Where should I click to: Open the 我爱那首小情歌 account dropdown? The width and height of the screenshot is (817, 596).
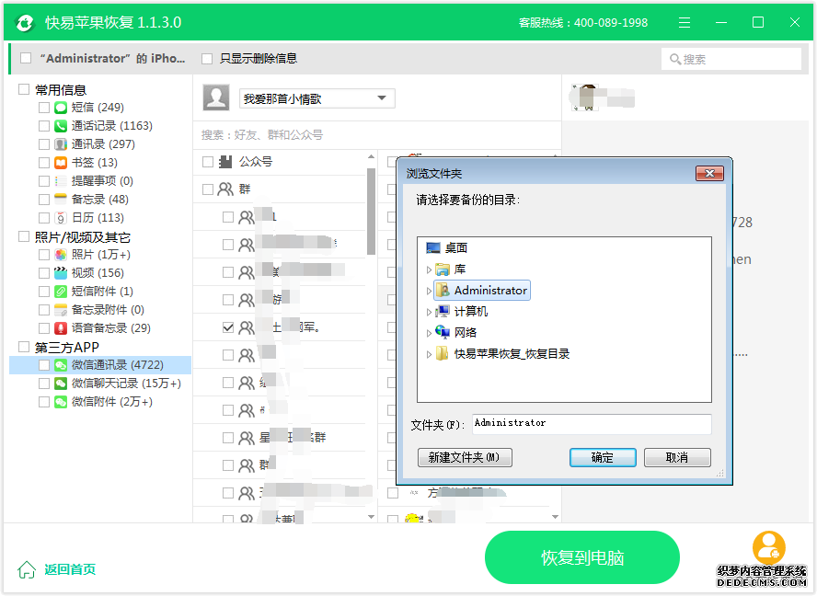316,98
